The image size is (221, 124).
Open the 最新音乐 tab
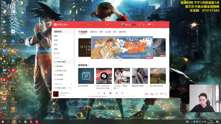pyautogui.click(x=123, y=32)
